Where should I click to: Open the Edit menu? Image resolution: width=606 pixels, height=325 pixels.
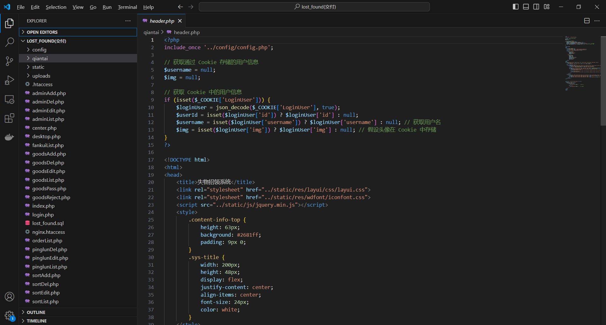point(35,7)
